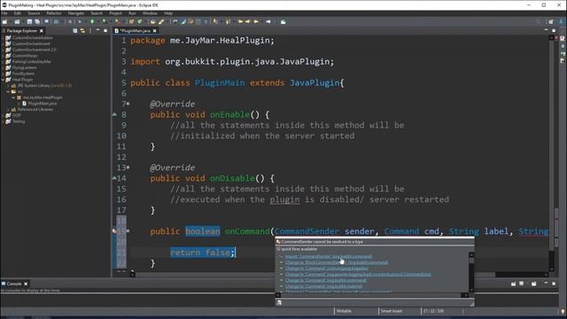Toggle Pin Editor icon at toolbar end
This screenshot has width=567, height=319.
(283, 21)
